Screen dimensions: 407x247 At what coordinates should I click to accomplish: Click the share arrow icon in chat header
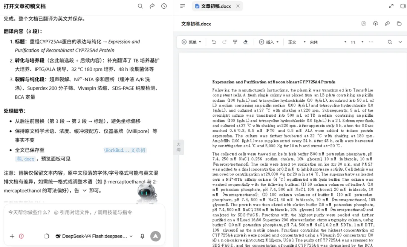click(152, 6)
